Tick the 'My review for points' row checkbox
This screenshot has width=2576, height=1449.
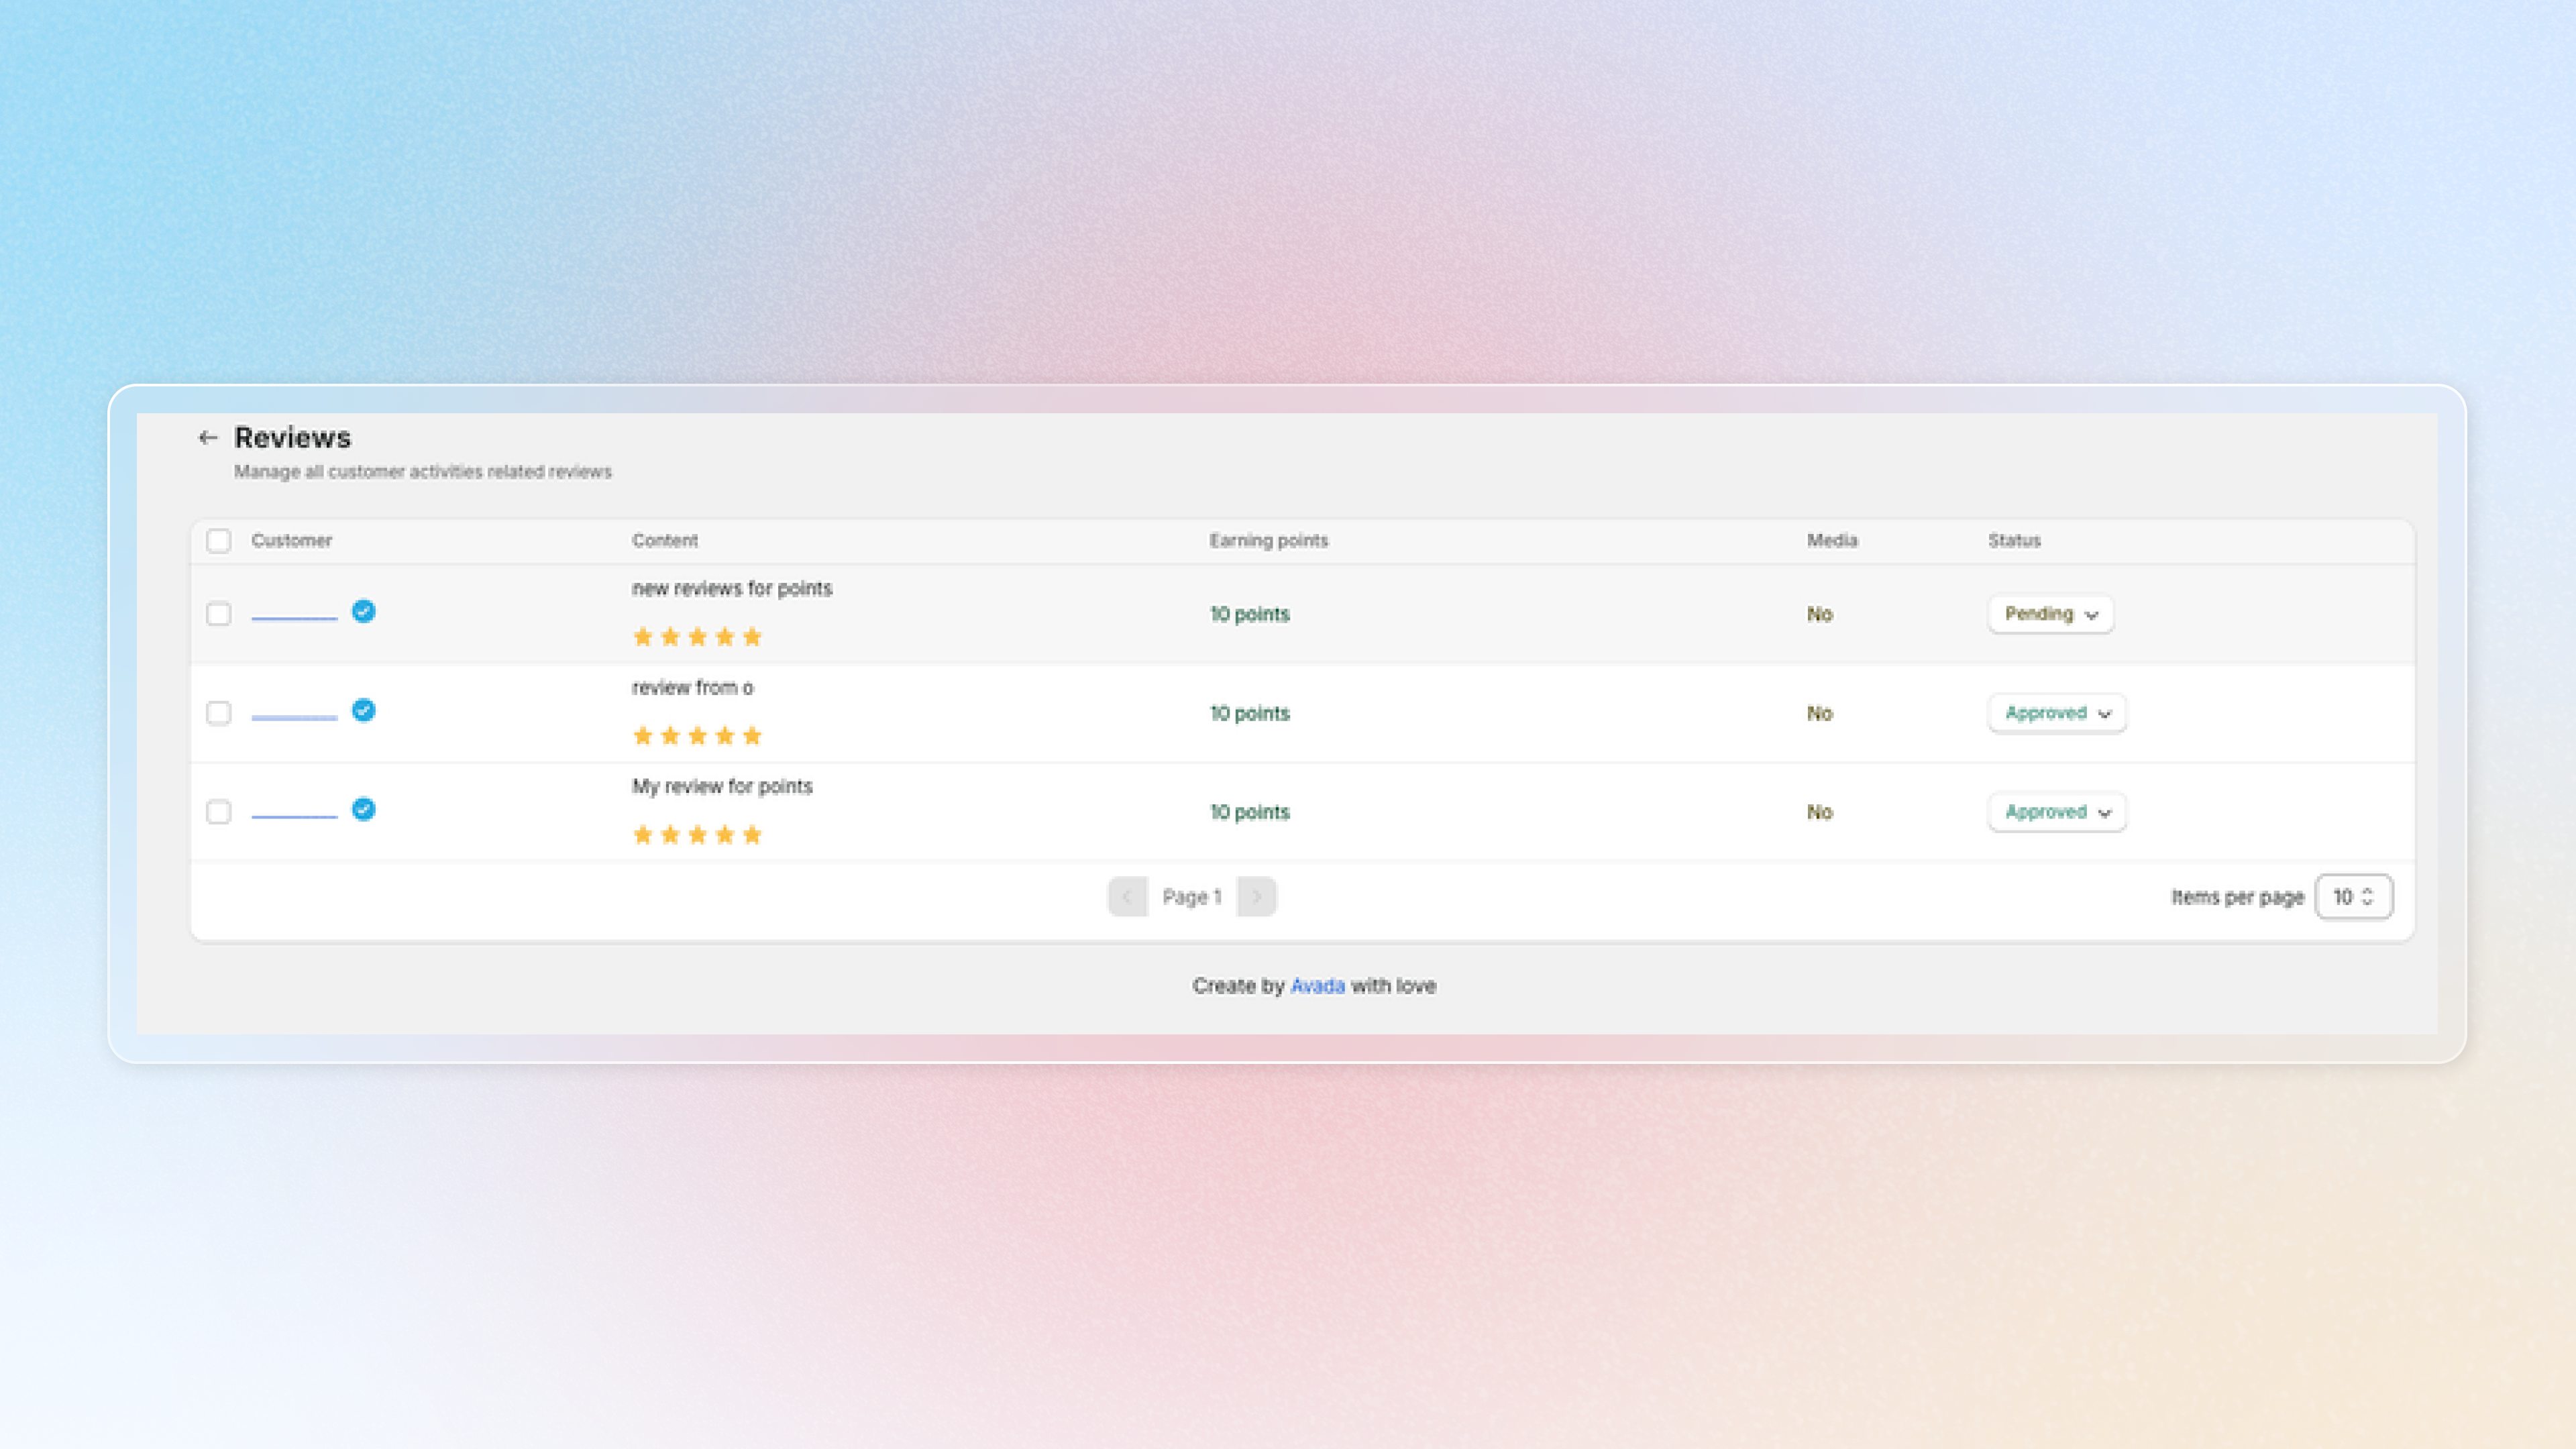point(218,812)
